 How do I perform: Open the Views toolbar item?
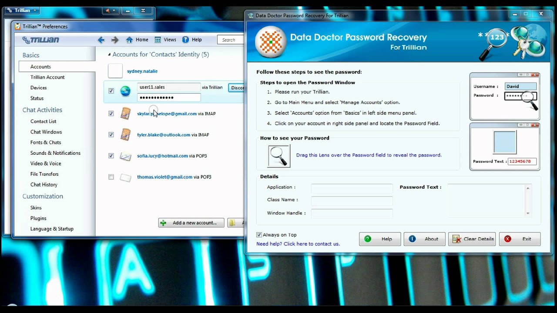(x=165, y=40)
